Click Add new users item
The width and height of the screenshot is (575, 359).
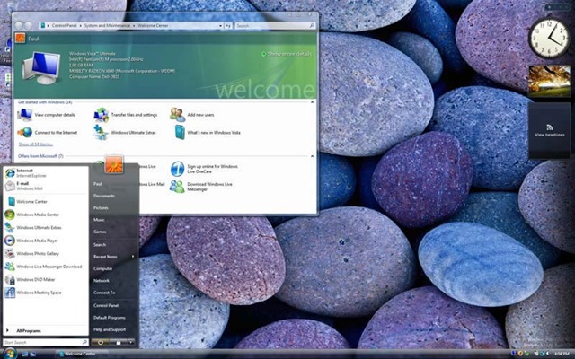click(192, 115)
